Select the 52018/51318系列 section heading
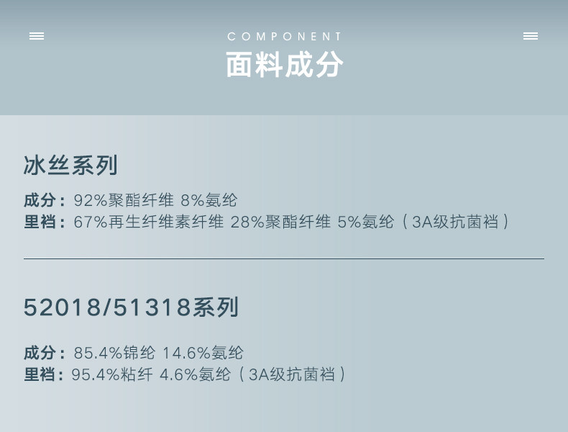This screenshot has width=568, height=432. coord(131,308)
